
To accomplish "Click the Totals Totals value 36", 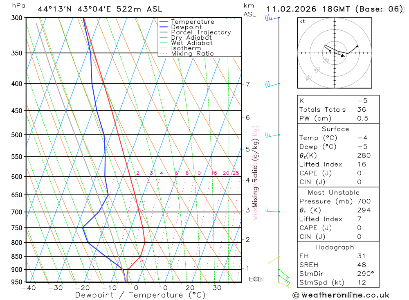I will tap(362, 110).
